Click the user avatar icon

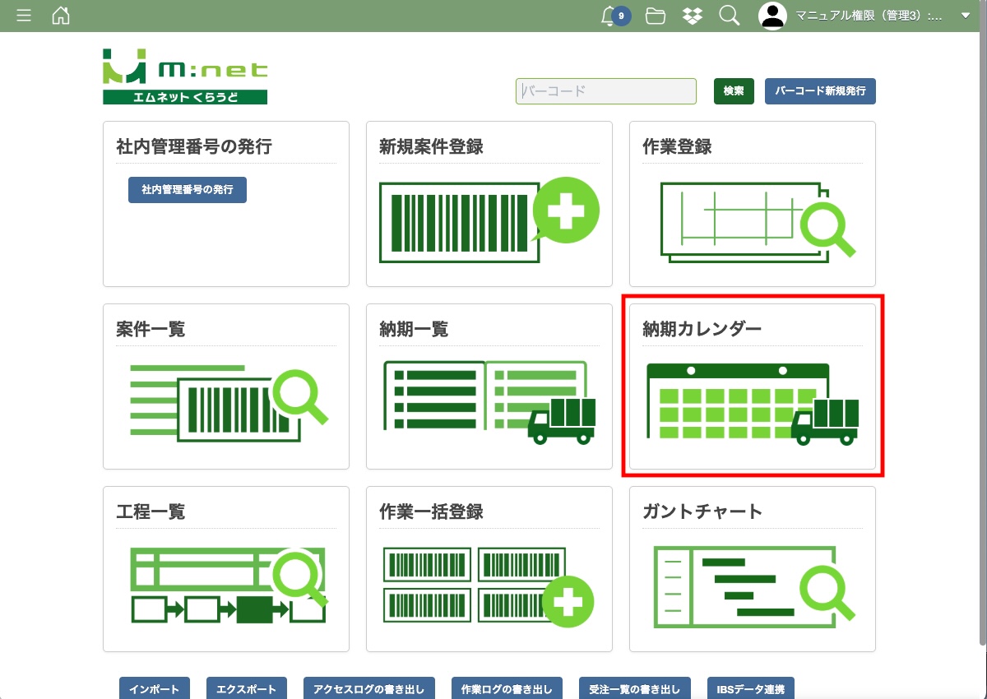pos(772,16)
